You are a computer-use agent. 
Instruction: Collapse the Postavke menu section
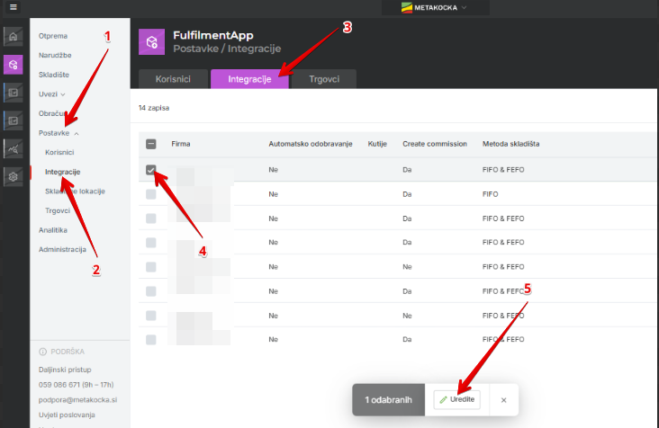pyautogui.click(x=59, y=133)
